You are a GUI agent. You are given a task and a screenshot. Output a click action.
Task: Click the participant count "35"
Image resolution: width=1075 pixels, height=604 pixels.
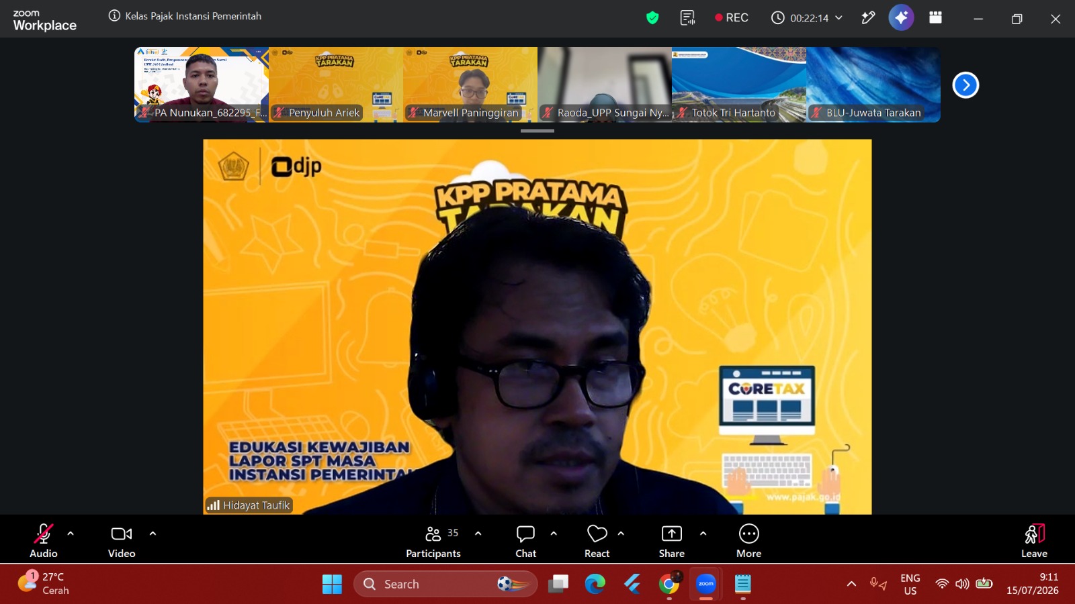coord(453,533)
